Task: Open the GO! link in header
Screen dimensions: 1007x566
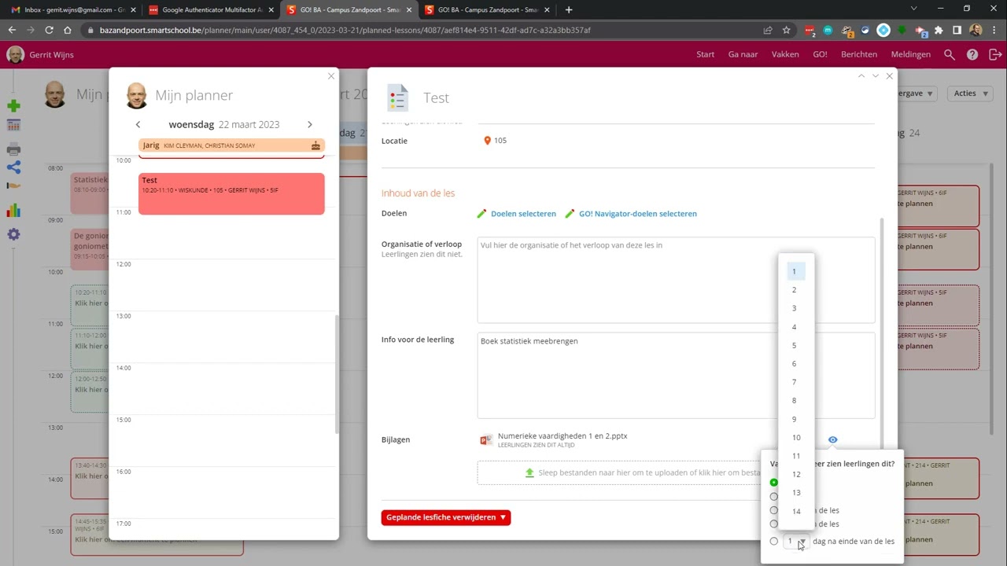Action: pyautogui.click(x=820, y=54)
